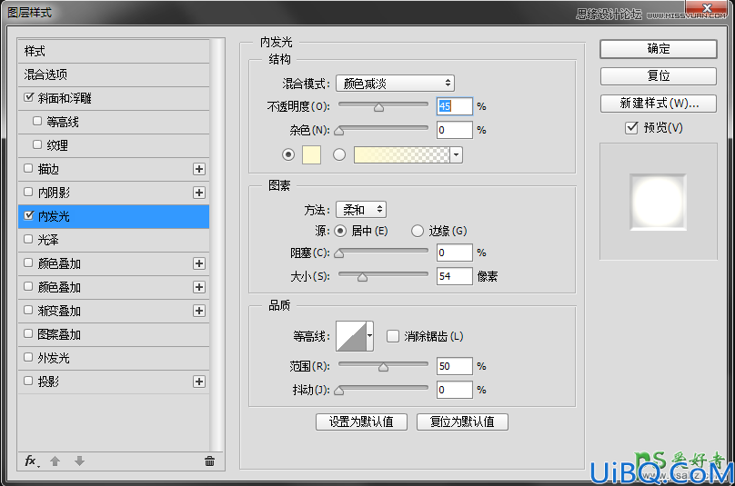Image resolution: width=735 pixels, height=486 pixels.
Task: Click the 杂色(N) noise slider handle
Action: tap(339, 131)
